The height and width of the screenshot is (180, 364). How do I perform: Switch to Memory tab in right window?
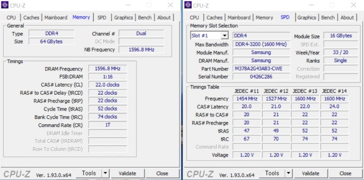[x=264, y=18]
